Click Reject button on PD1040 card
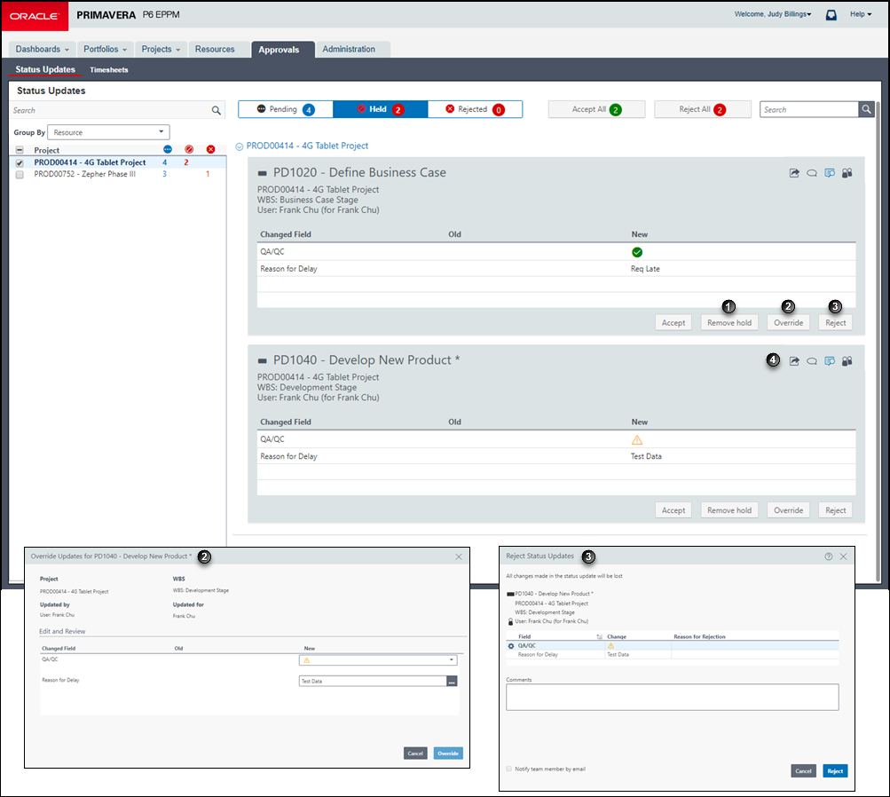Viewport: 890px width, 797px height. pyautogui.click(x=836, y=510)
